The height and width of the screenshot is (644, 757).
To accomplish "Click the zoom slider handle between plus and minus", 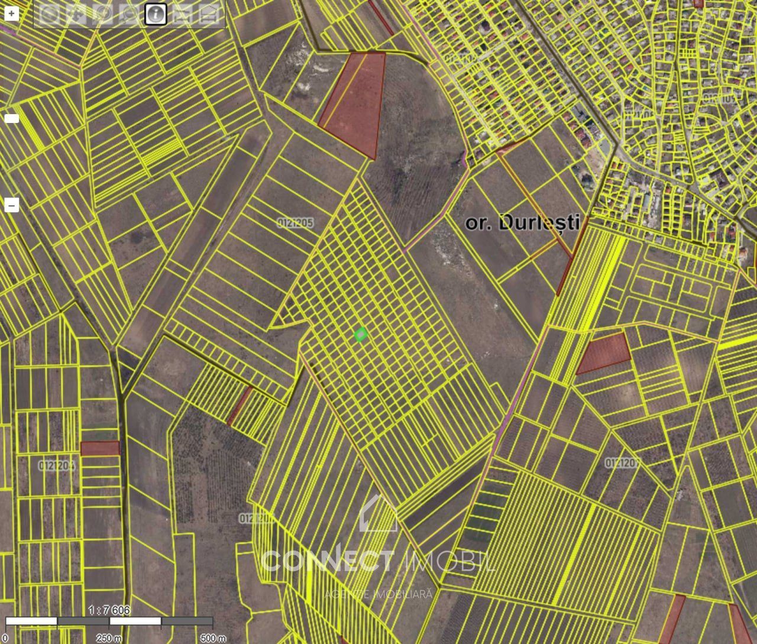I will (x=12, y=118).
